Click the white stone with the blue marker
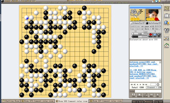170x103 pixels. [x=27, y=18]
